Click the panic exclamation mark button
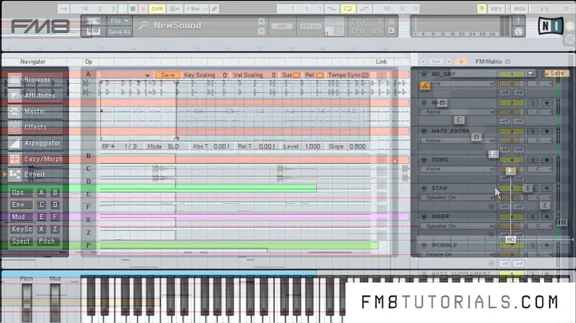The image size is (576, 323). pos(518,21)
